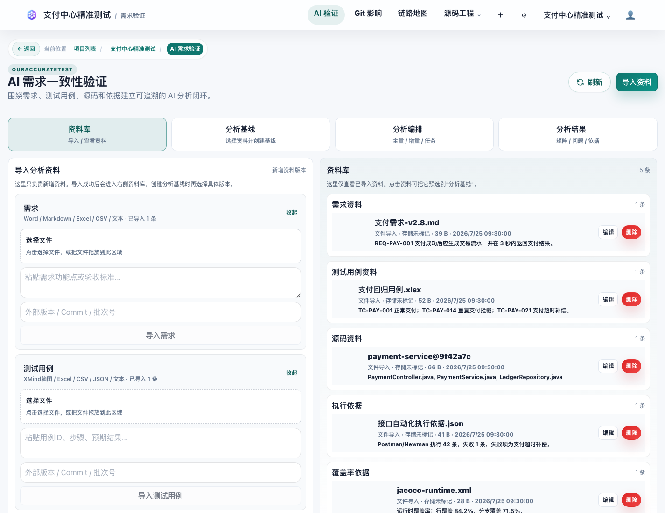Viewport: 672px width, 513px height.
Task: Delete 支付需求-v2.8.md entry
Action: coord(631,232)
